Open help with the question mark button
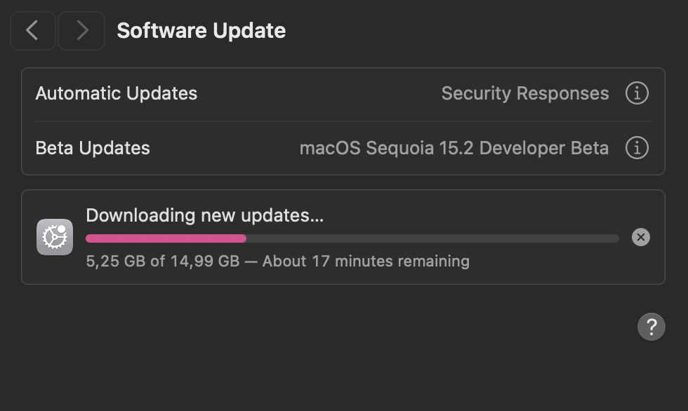688x411 pixels. (651, 327)
